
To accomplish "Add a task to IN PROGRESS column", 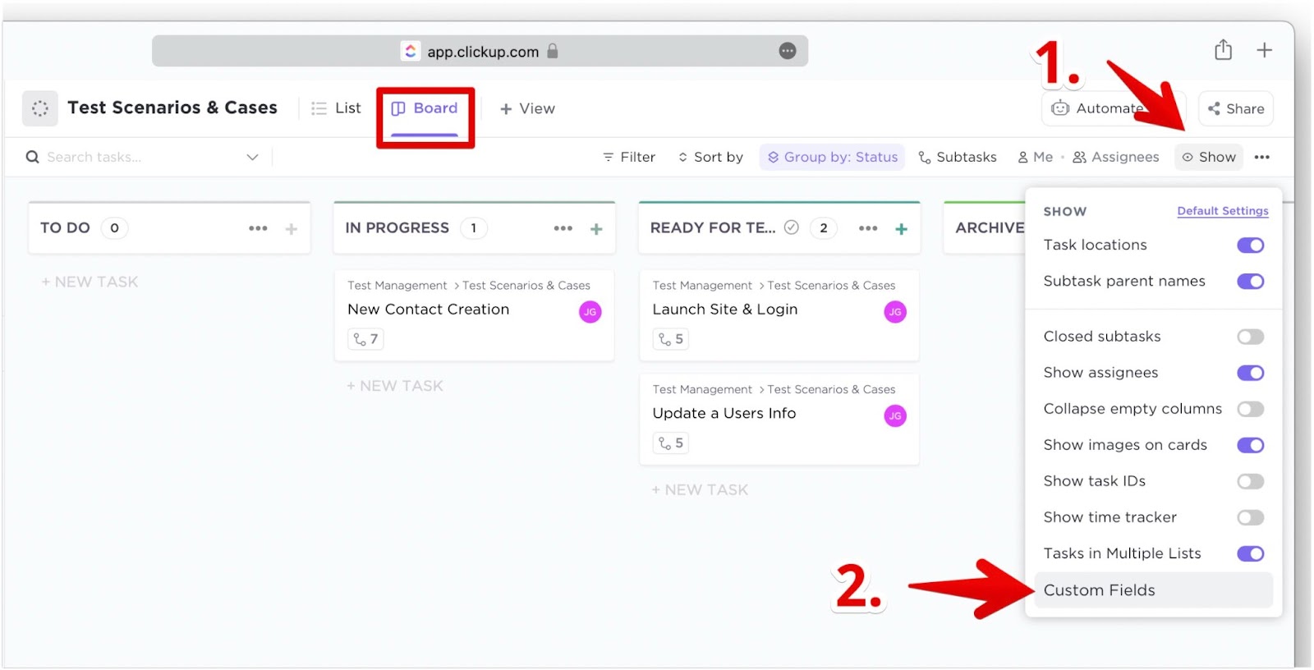I will [x=596, y=229].
